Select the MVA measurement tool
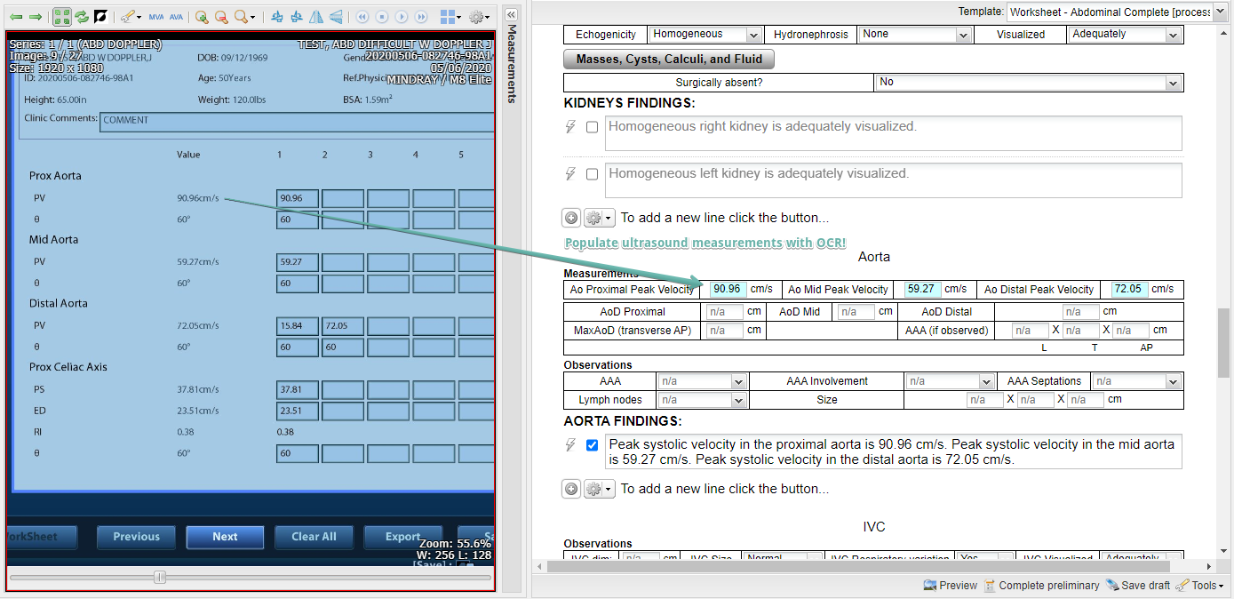Image resolution: width=1234 pixels, height=599 pixels. point(156,17)
